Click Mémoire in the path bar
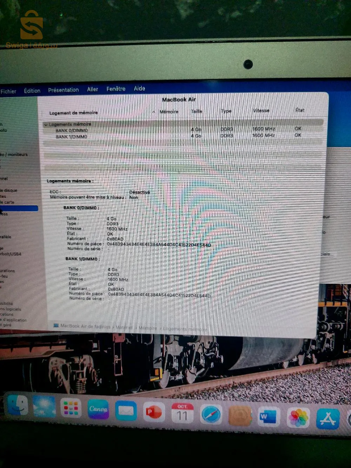 tap(148, 328)
